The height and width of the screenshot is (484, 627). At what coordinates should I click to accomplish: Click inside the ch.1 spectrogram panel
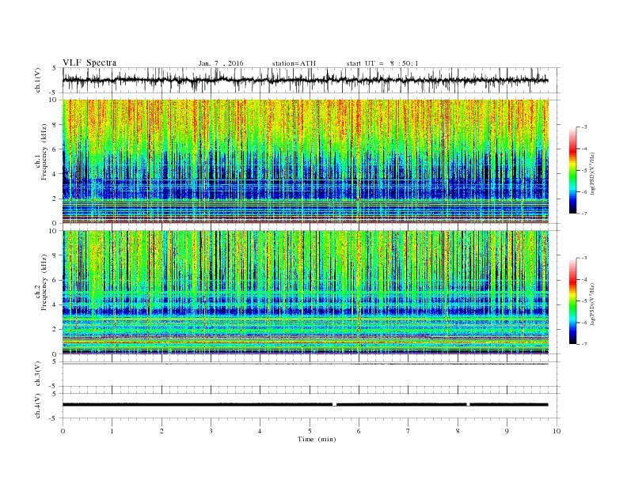click(305, 161)
